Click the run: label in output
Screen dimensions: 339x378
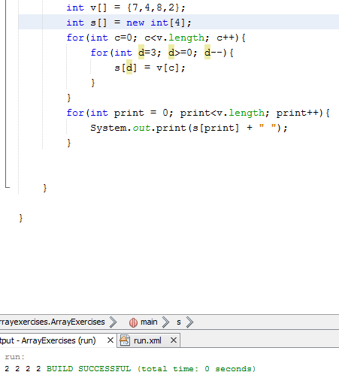(14, 357)
